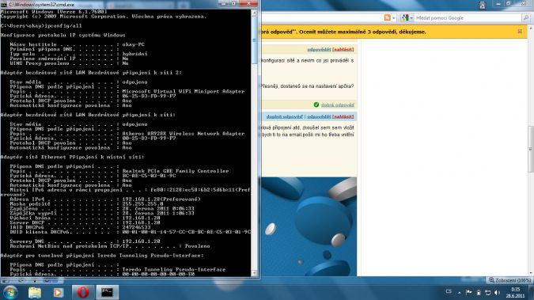534x300 pixels.
Task: Click the 'dobrá odpověď' link
Action: coord(338,104)
